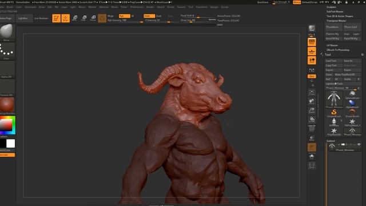This screenshot has width=366, height=206.
Task: Expand Text 3D & Vector Shapes section
Action: (x=340, y=16)
